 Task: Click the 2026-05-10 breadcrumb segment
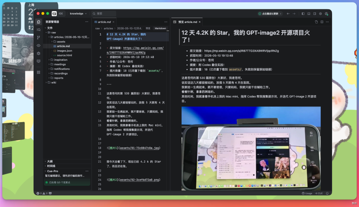click(x=130, y=28)
